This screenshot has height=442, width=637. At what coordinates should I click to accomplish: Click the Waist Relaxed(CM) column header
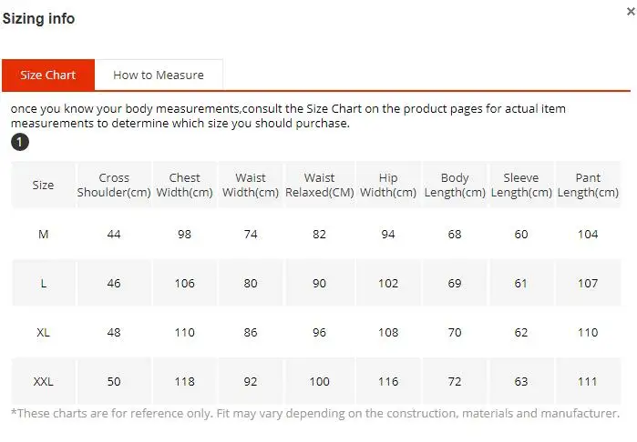(319, 185)
